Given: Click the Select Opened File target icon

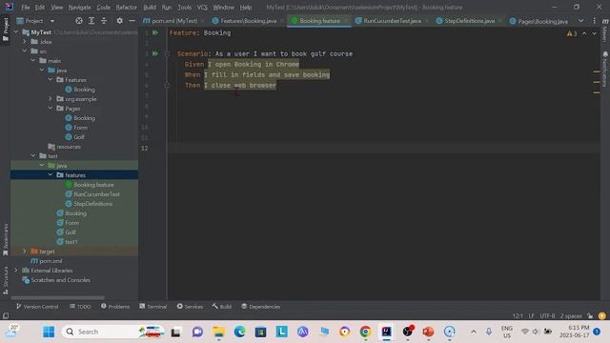Looking at the screenshot, I should (79, 21).
